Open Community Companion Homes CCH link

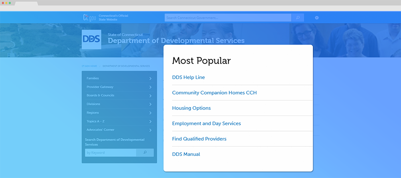pos(214,93)
